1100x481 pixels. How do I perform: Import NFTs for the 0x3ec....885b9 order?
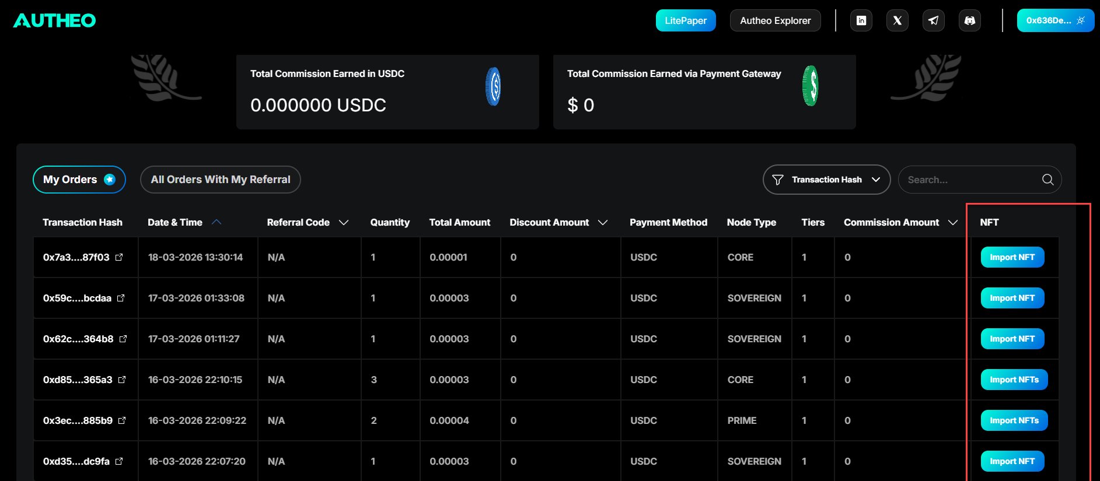coord(1014,420)
